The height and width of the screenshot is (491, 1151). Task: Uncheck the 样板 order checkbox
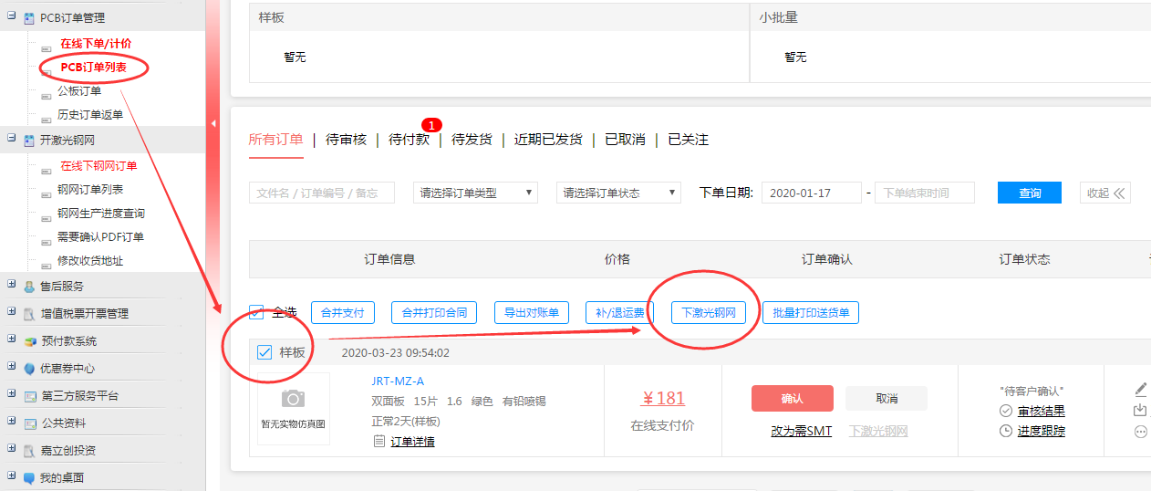click(265, 352)
